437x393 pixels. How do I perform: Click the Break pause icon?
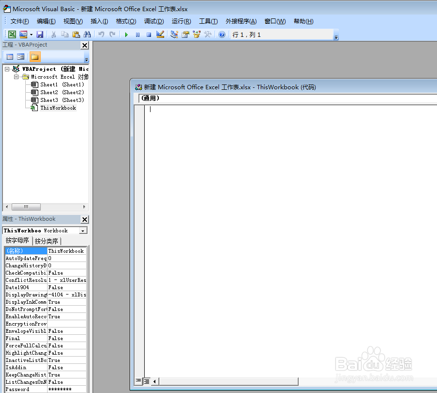138,34
